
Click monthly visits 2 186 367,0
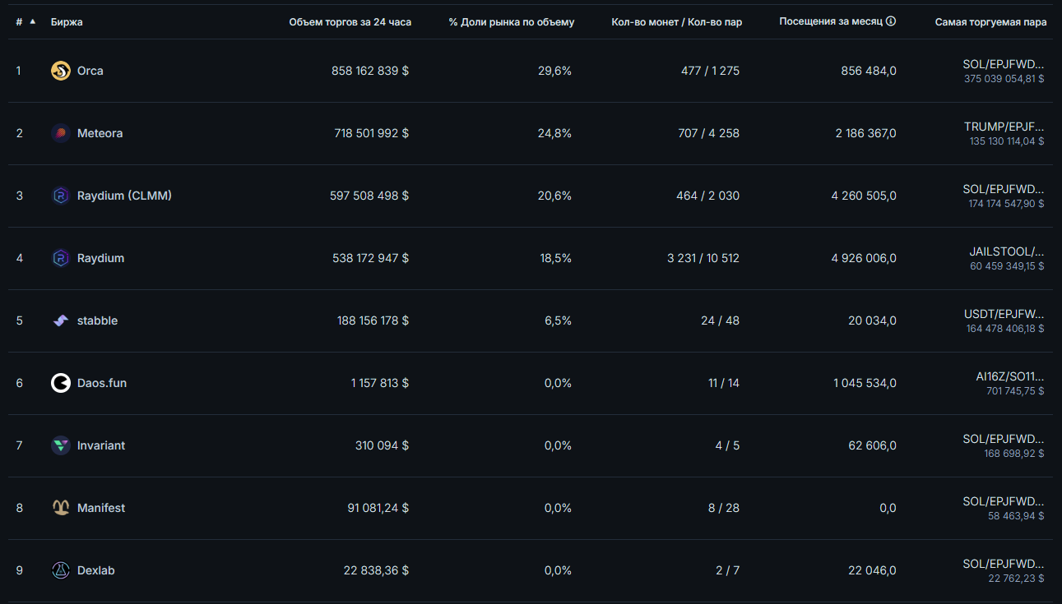(866, 133)
